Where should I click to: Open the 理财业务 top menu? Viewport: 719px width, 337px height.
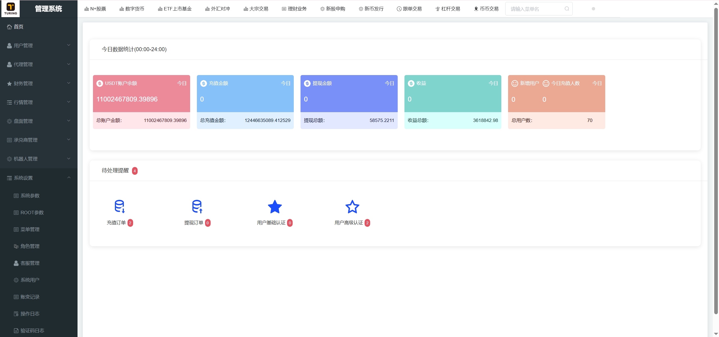294,9
